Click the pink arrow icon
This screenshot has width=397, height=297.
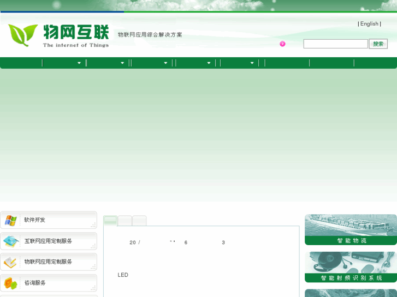point(282,44)
